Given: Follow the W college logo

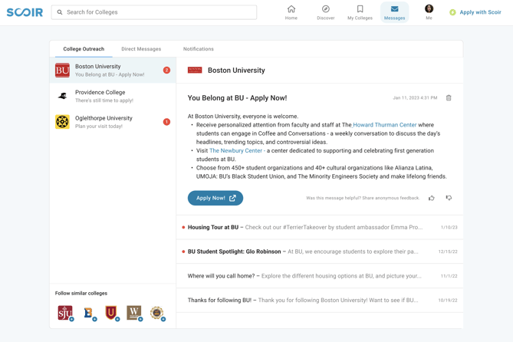Looking at the screenshot, I should 134,313.
